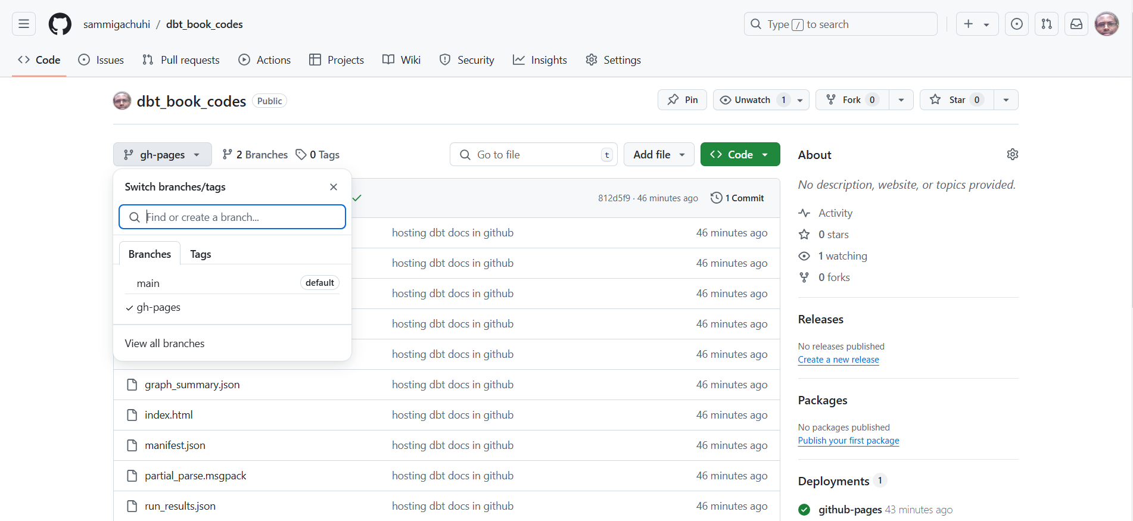Open the hamburger navigation menu
Image resolution: width=1133 pixels, height=521 pixels.
[24, 24]
